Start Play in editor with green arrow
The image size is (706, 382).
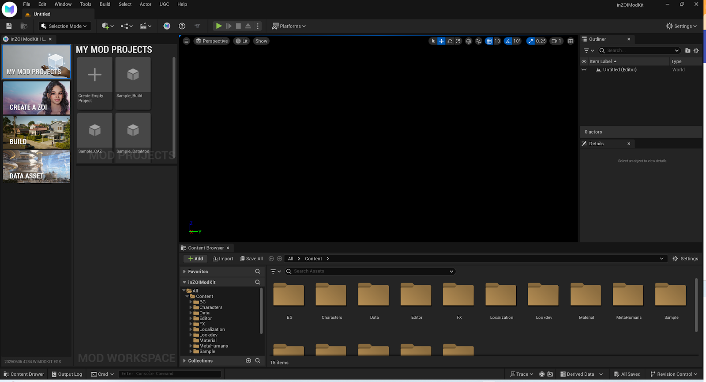point(218,26)
